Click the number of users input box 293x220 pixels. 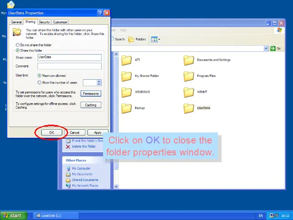[x=90, y=82]
